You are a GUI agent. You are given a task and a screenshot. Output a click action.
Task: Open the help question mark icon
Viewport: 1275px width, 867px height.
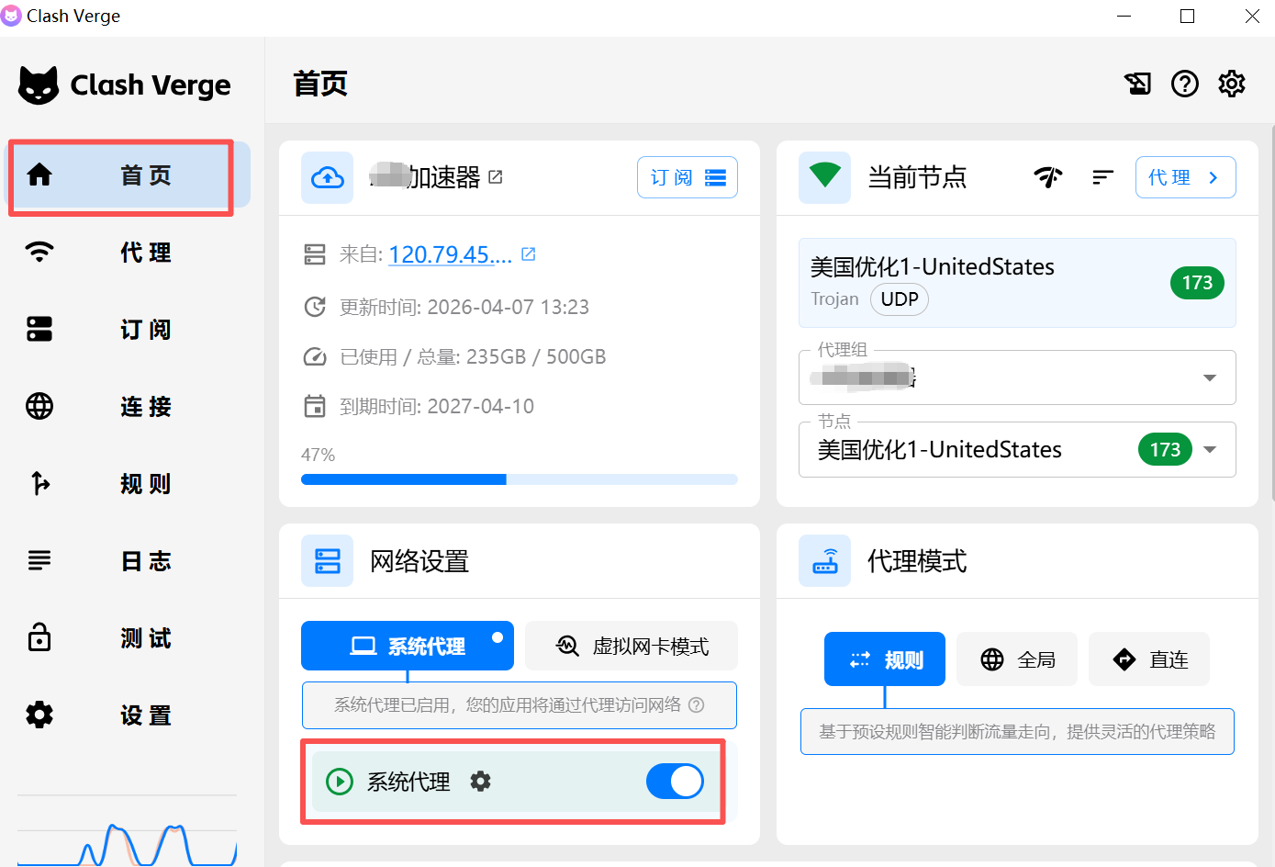tap(1184, 84)
